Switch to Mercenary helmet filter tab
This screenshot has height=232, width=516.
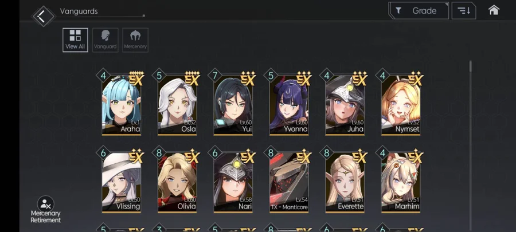pos(135,40)
